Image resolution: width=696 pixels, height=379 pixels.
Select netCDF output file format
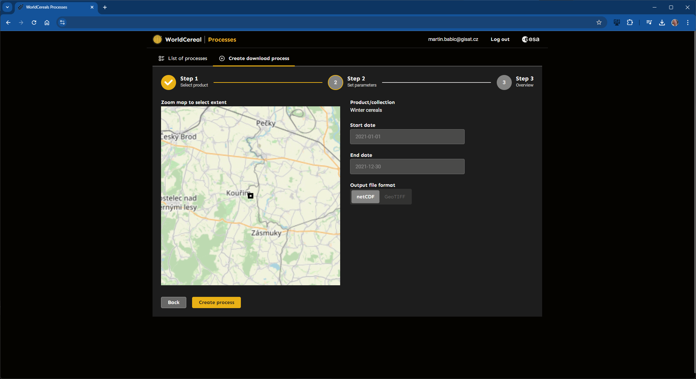pos(365,197)
